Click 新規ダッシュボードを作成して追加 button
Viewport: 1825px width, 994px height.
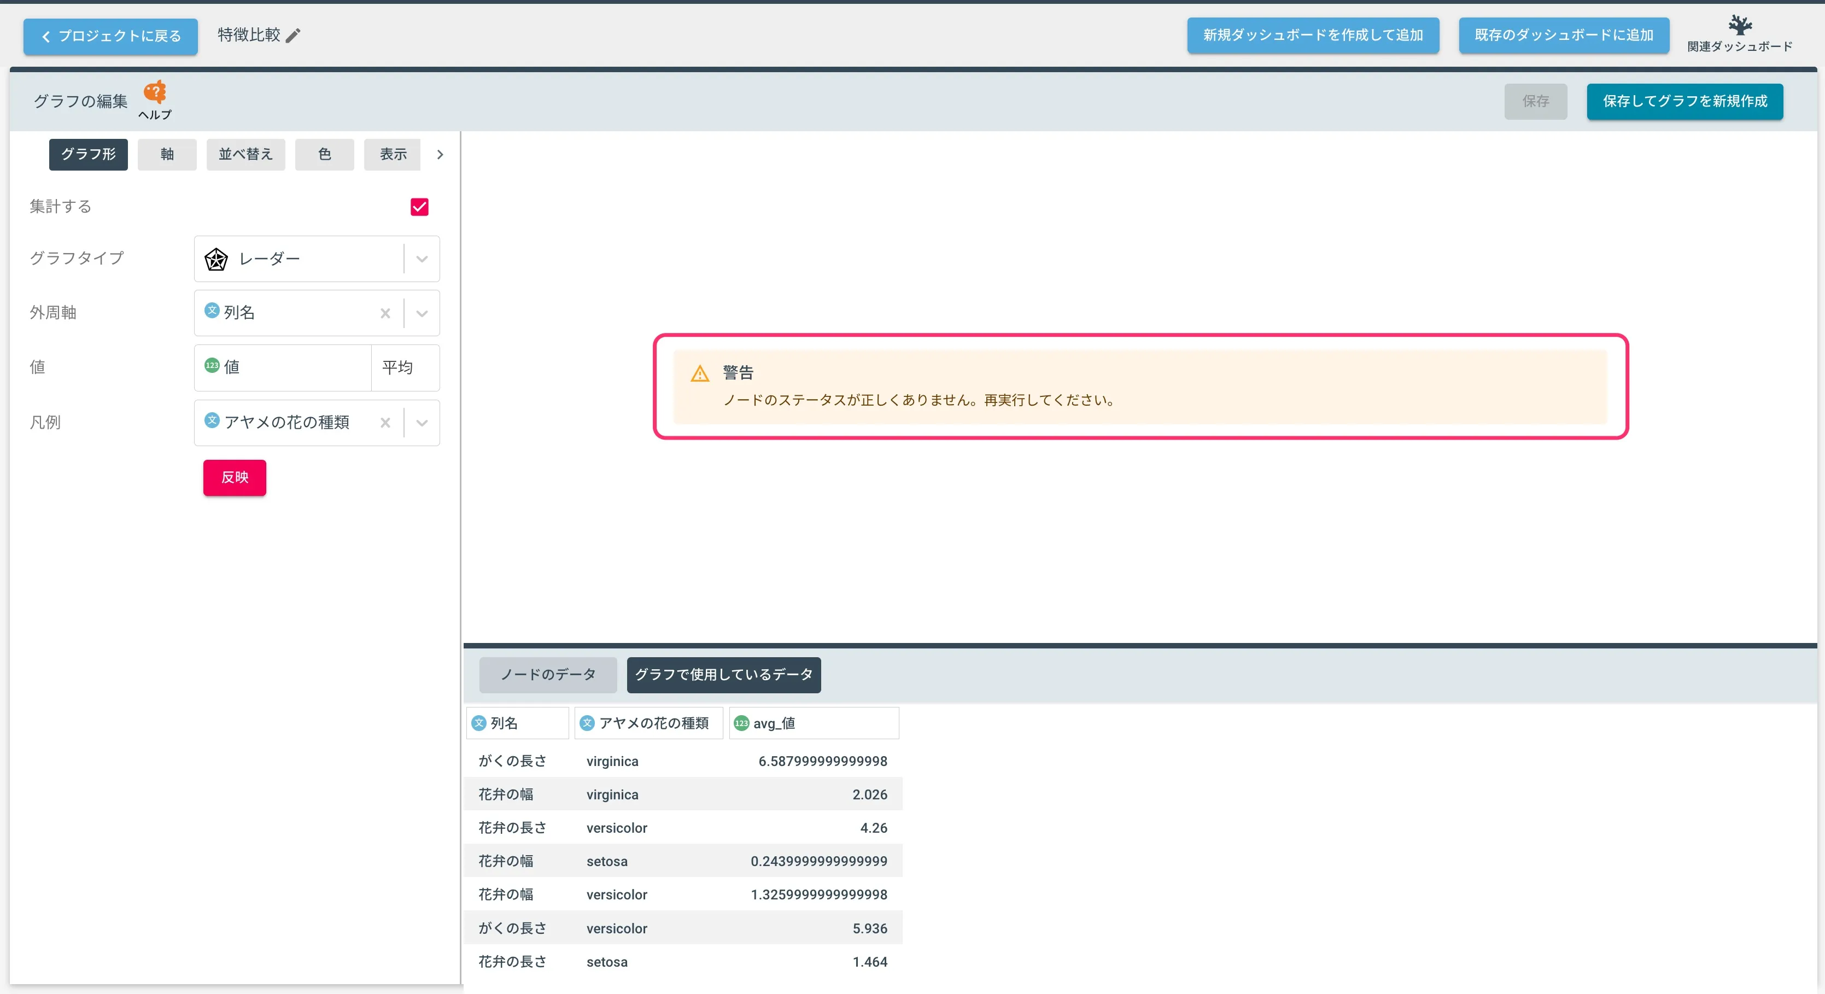[1313, 36]
